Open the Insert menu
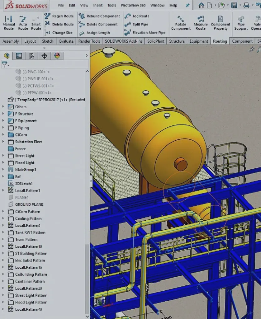Viewport: 261px width, 319px height. (98, 6)
